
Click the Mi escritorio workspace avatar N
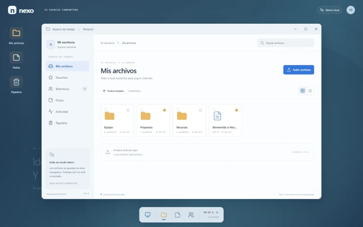pyautogui.click(x=51, y=44)
